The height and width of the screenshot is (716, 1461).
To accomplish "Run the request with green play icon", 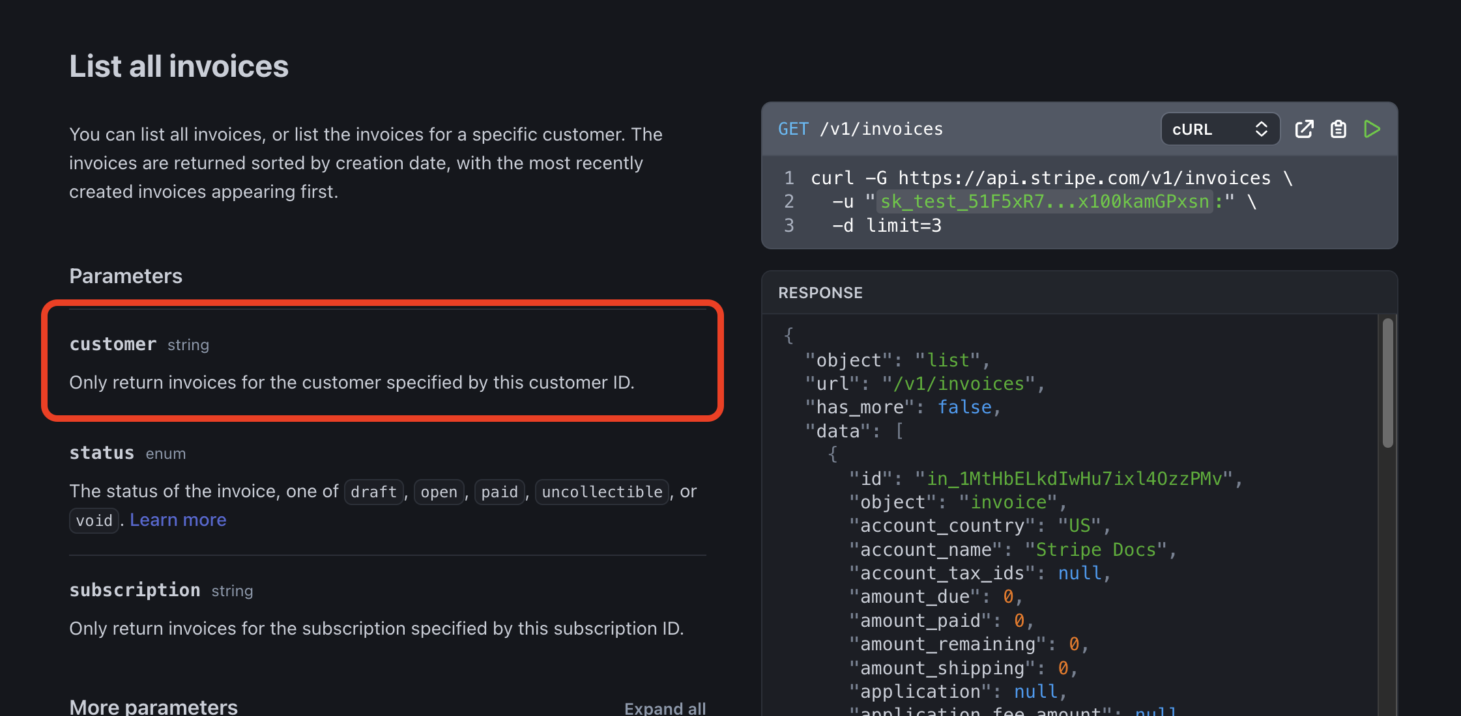I will pos(1372,129).
